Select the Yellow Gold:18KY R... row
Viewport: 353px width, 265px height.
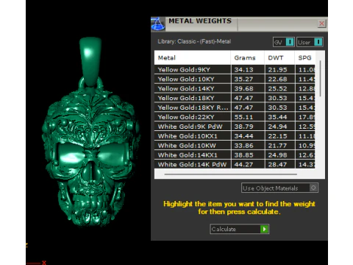[235, 107]
